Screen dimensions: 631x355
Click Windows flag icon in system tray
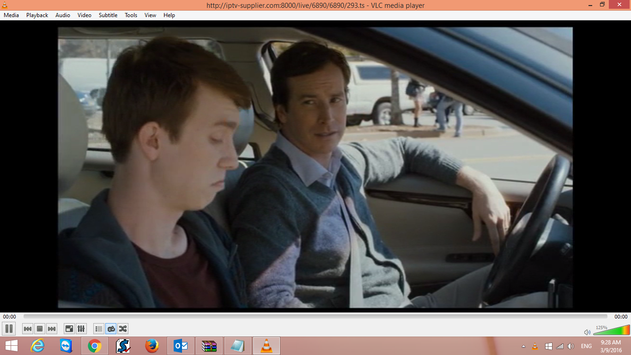point(548,346)
